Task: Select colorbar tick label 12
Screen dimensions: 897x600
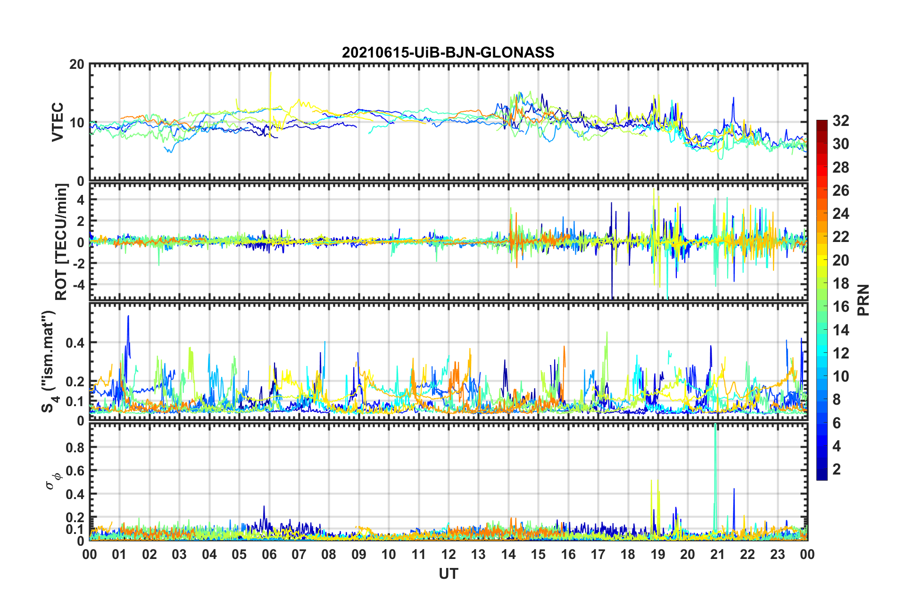Action: pyautogui.click(x=840, y=353)
